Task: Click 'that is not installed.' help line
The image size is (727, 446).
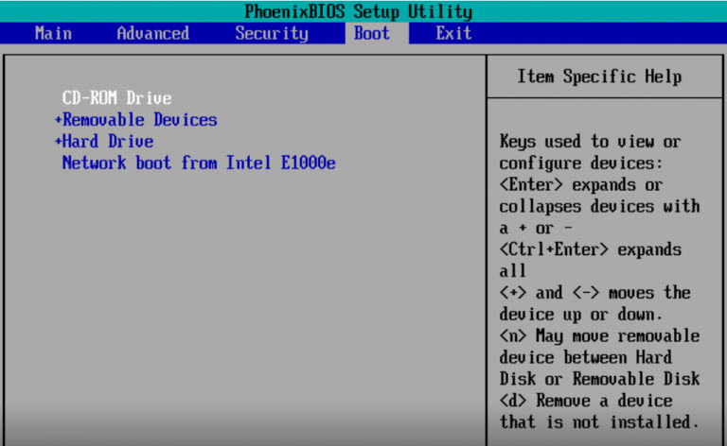Action: [x=599, y=422]
